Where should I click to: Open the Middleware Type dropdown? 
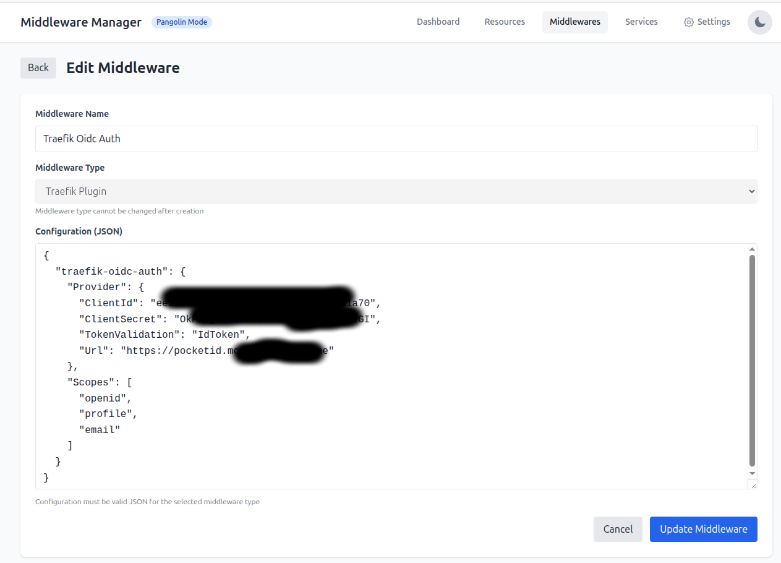pos(396,191)
